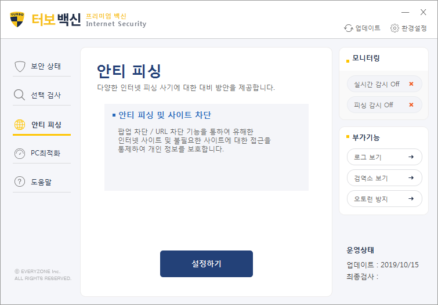Click the gauge icon for PC최적화
The width and height of the screenshot is (438, 305).
point(20,154)
